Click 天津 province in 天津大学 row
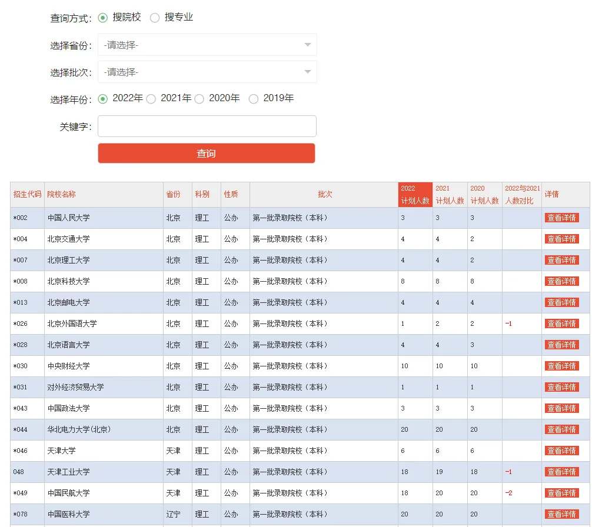 [x=173, y=451]
